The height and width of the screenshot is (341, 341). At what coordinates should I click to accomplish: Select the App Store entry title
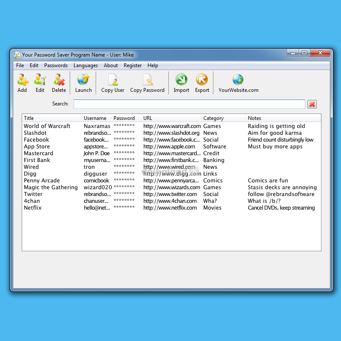point(37,147)
